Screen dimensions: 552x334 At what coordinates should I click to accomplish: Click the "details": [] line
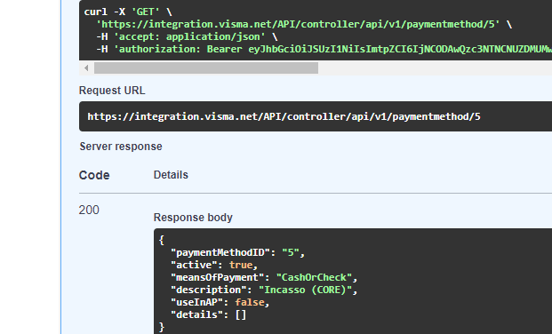pos(208,314)
